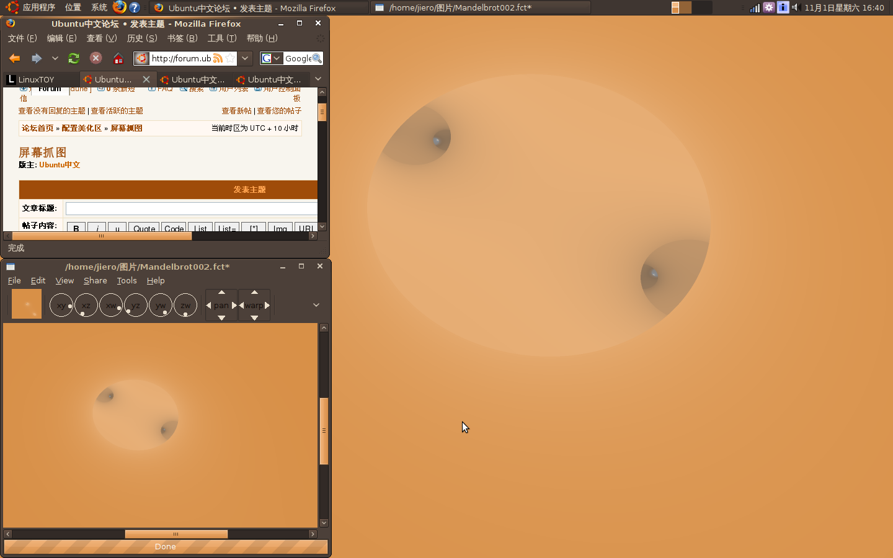Open the Share menu in Gnofract window

(x=96, y=281)
